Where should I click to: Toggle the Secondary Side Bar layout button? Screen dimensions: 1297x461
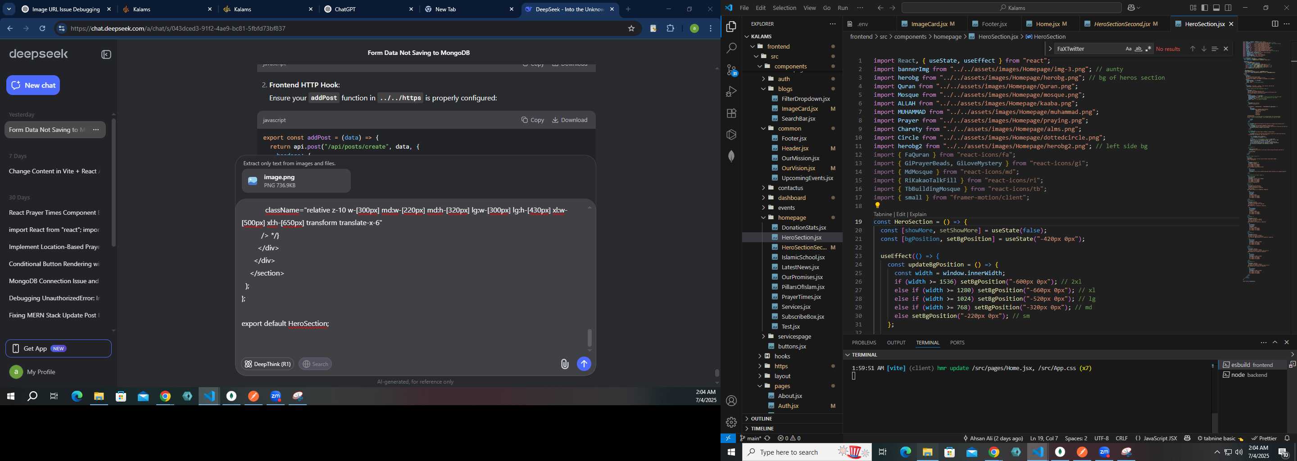click(1229, 8)
